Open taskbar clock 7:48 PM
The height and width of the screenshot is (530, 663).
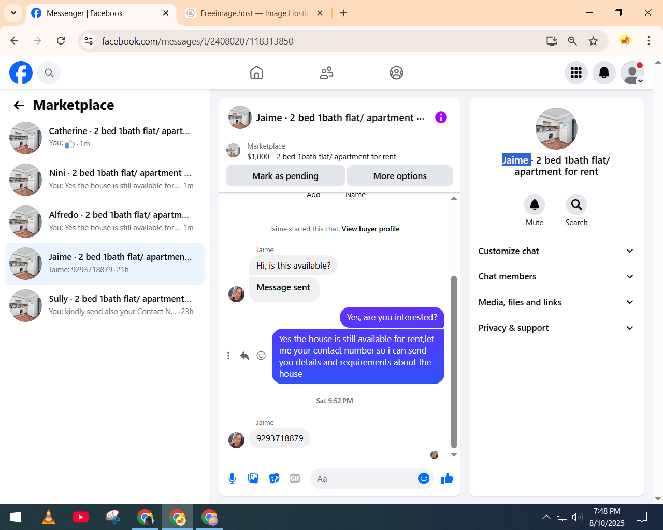point(607,517)
